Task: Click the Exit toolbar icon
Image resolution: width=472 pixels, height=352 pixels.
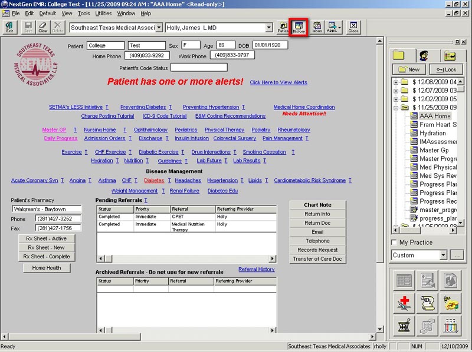Action: [x=9, y=27]
